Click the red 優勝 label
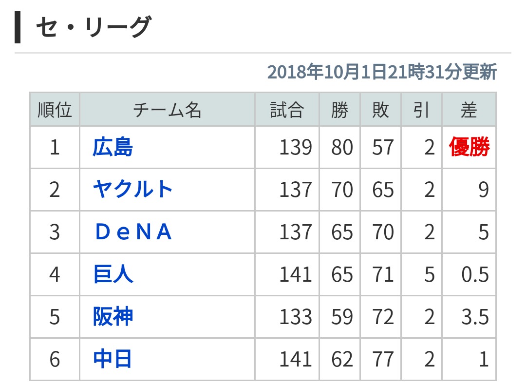 click(469, 147)
